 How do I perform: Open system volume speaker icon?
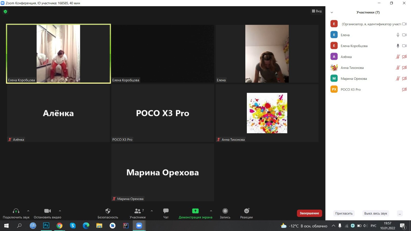[x=365, y=226]
